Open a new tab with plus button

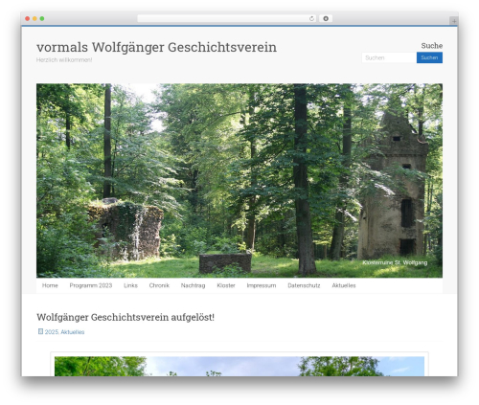[x=454, y=21]
